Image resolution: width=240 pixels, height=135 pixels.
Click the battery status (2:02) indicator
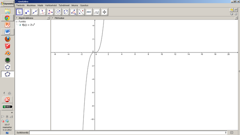click(x=7, y=106)
